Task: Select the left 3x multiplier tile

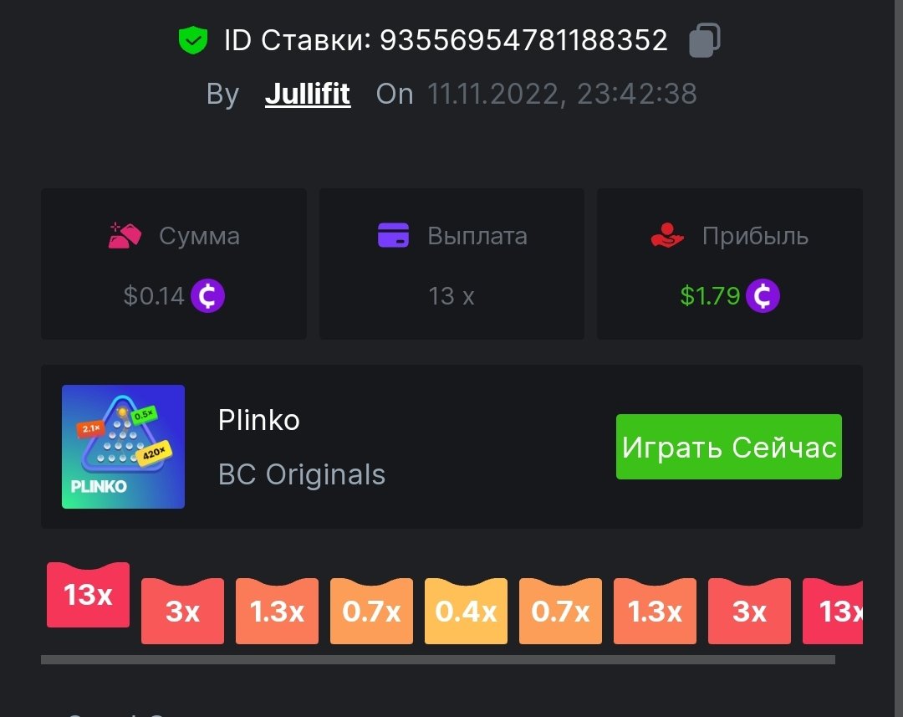Action: (182, 611)
